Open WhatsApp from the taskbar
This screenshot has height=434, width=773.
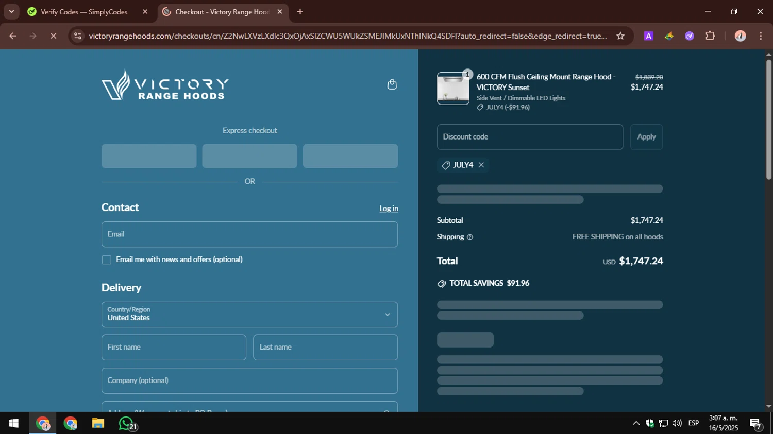click(x=127, y=423)
